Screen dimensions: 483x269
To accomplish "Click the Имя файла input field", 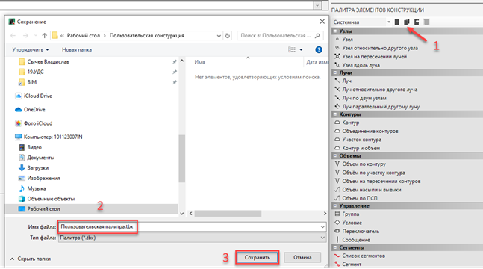I will (192, 226).
